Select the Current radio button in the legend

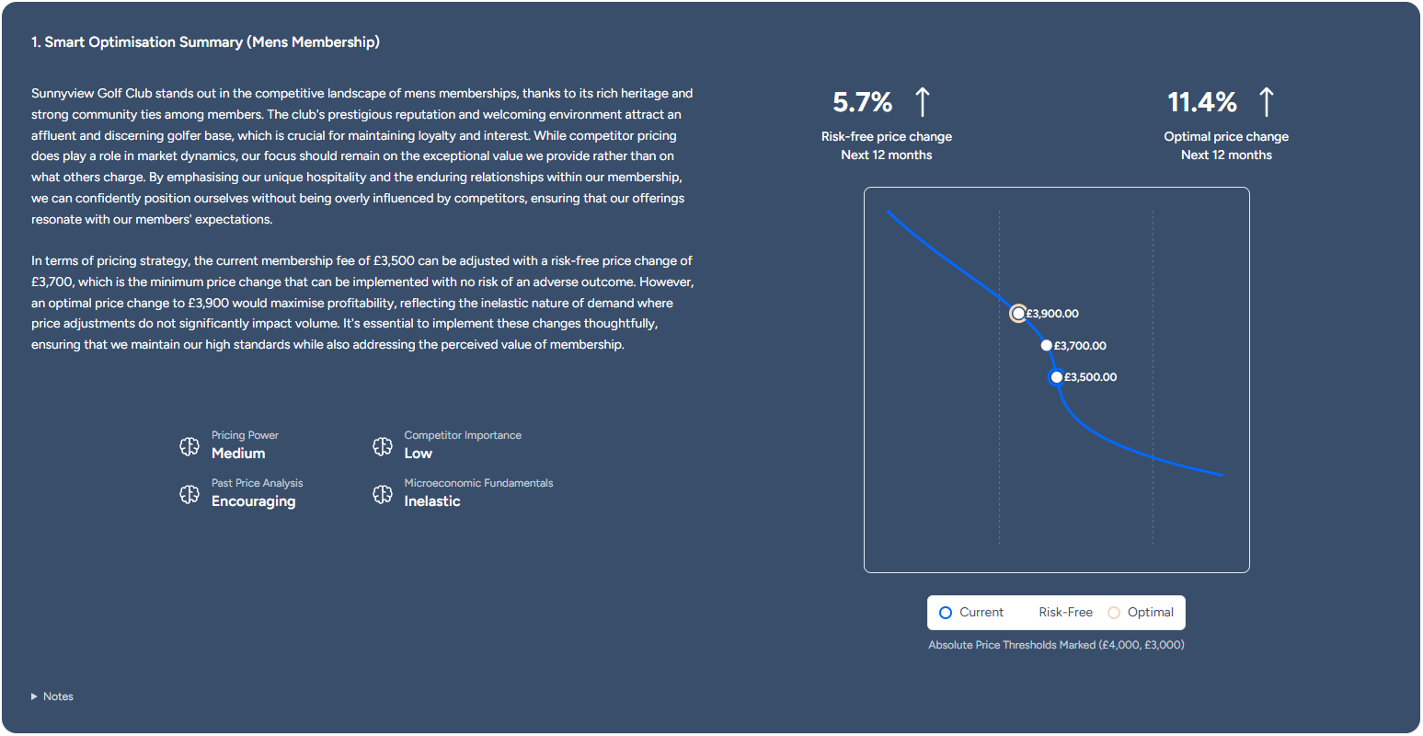click(x=946, y=612)
